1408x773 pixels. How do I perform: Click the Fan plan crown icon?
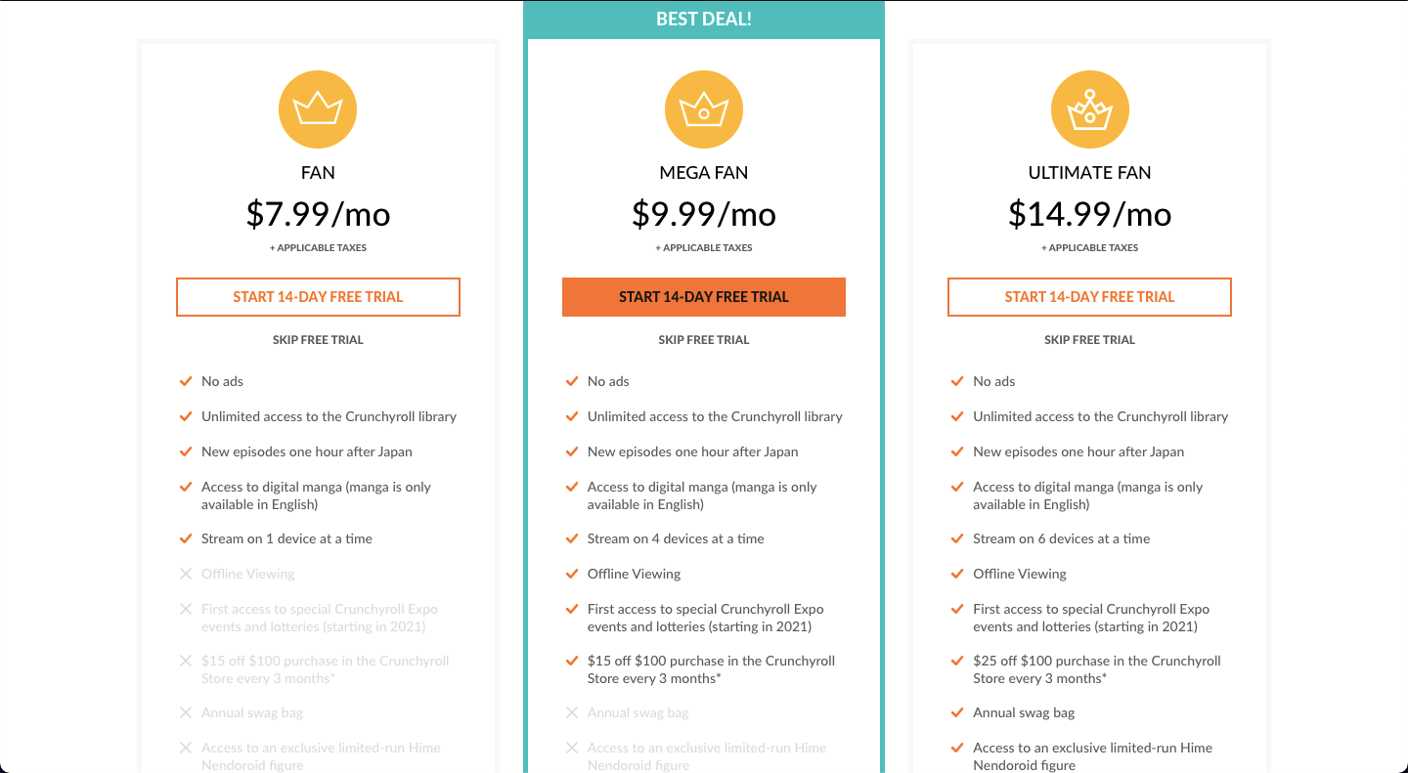tap(318, 109)
